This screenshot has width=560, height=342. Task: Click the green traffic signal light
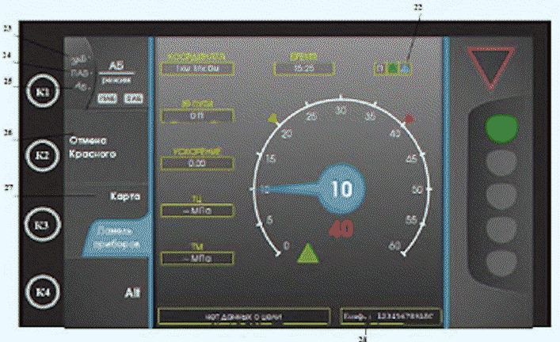(x=501, y=129)
